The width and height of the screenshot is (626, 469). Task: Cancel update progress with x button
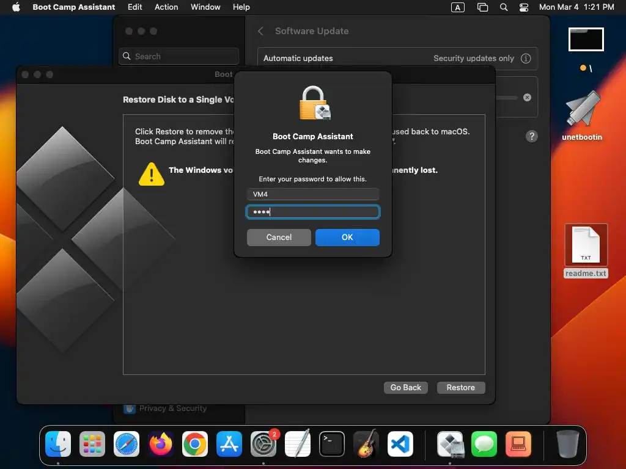527,97
